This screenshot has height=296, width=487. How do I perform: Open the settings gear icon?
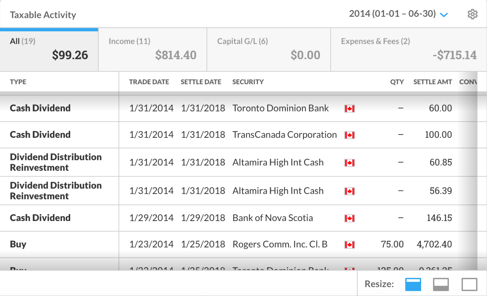pyautogui.click(x=473, y=14)
